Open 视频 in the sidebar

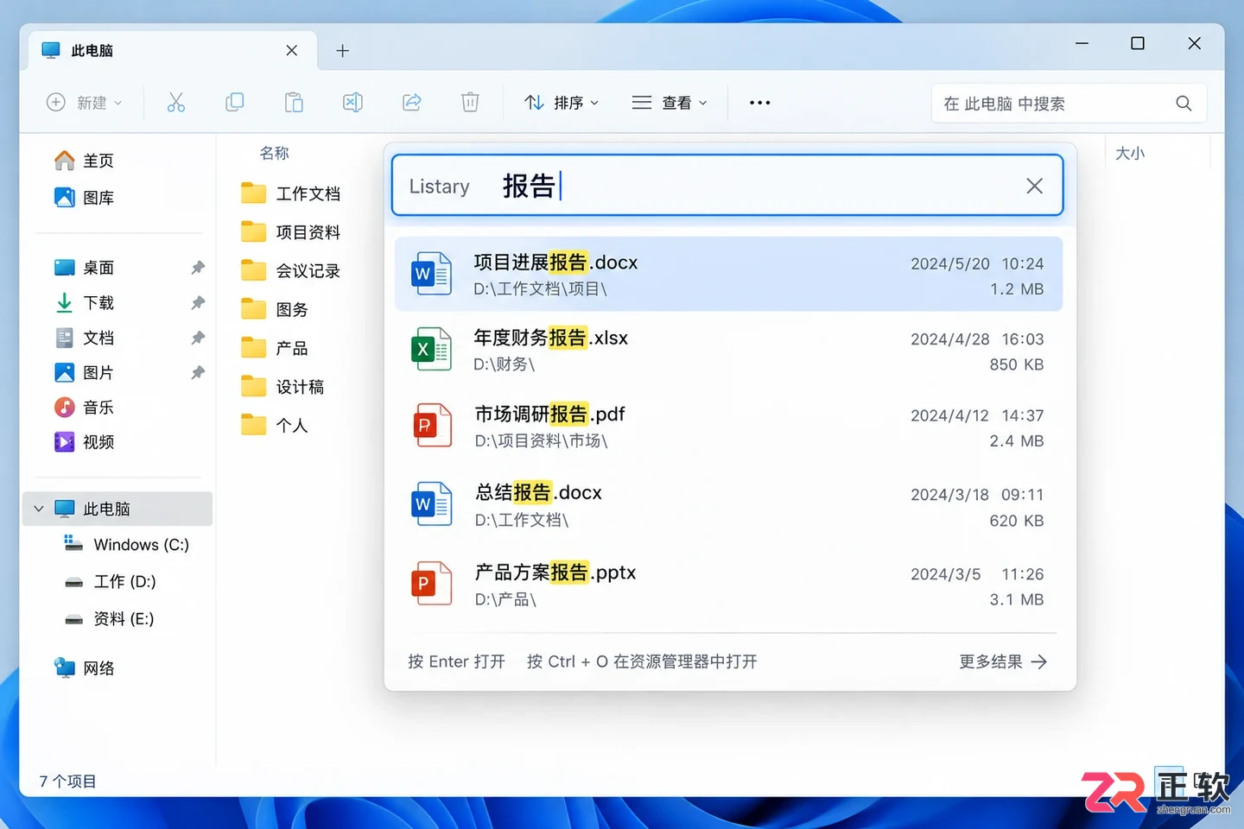coord(84,442)
